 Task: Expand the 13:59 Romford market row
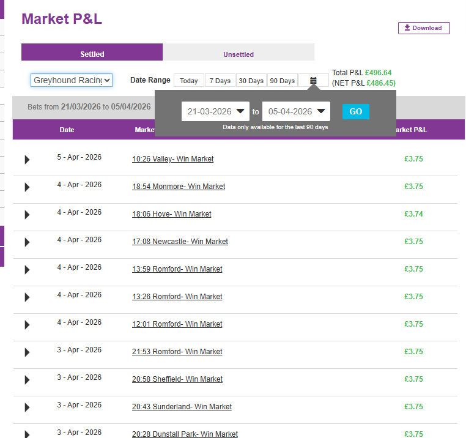click(27, 270)
